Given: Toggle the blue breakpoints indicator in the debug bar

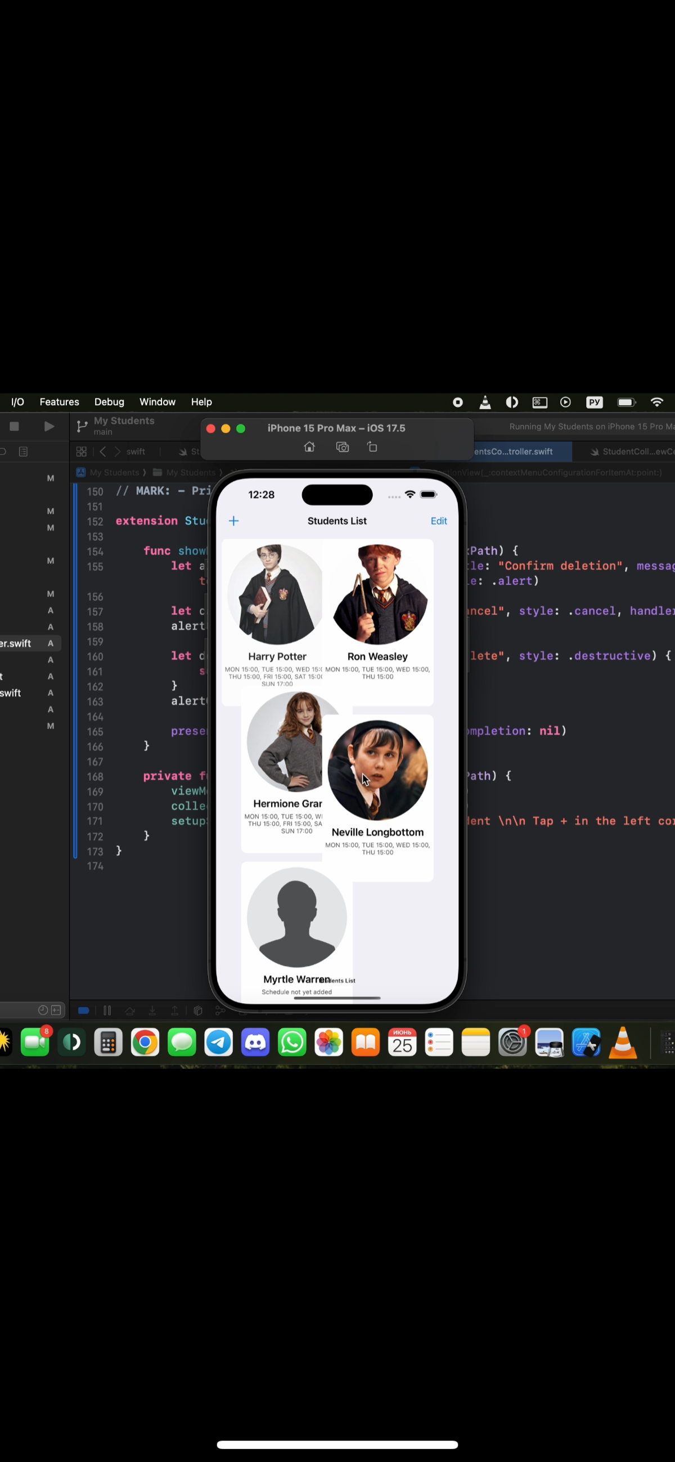Looking at the screenshot, I should click(x=83, y=1011).
